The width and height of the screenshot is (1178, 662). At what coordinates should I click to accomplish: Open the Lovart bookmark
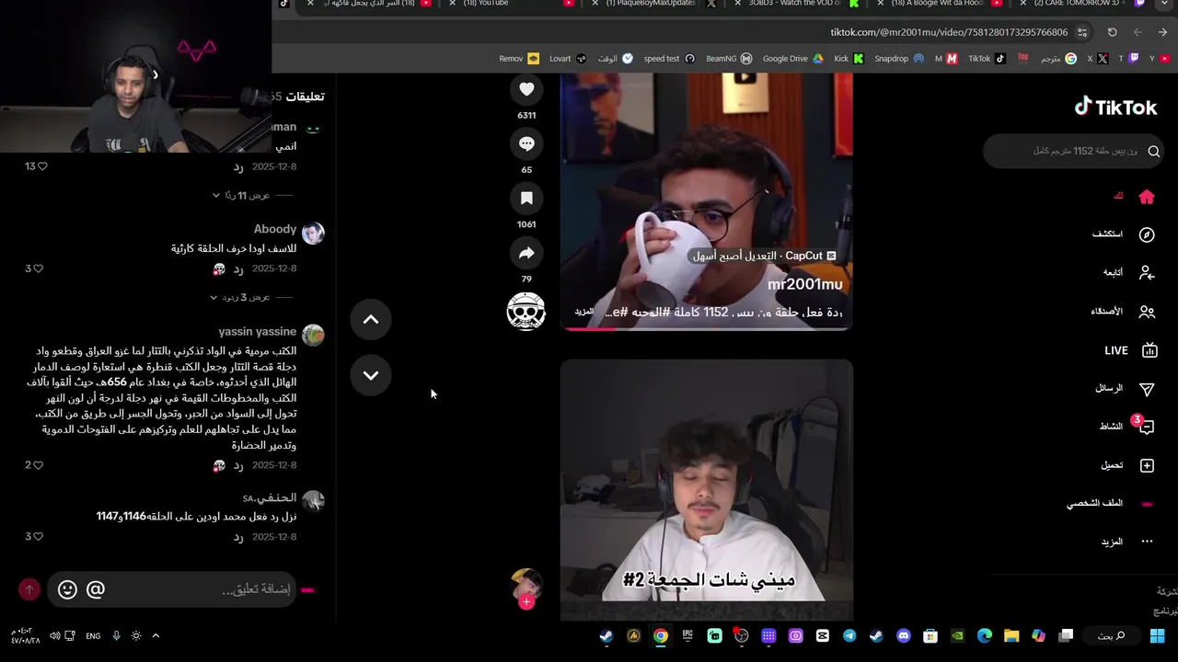click(x=568, y=59)
